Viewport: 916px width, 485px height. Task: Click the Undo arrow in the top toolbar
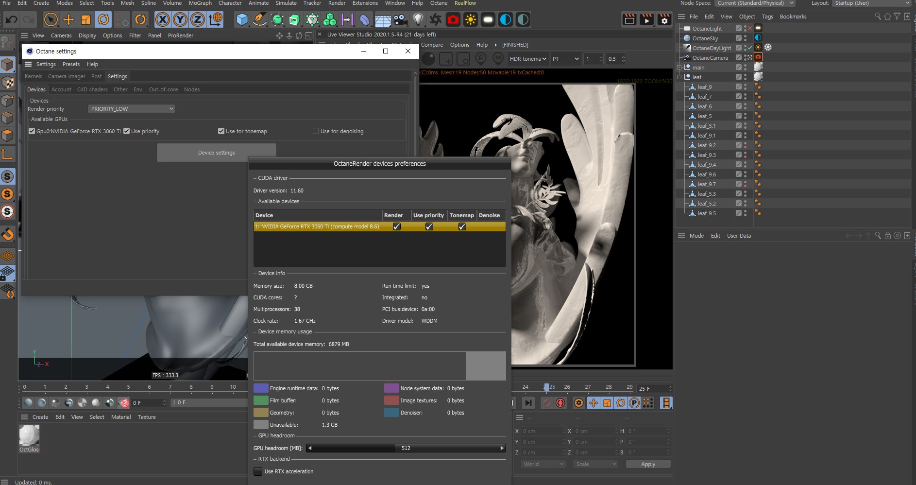point(12,19)
